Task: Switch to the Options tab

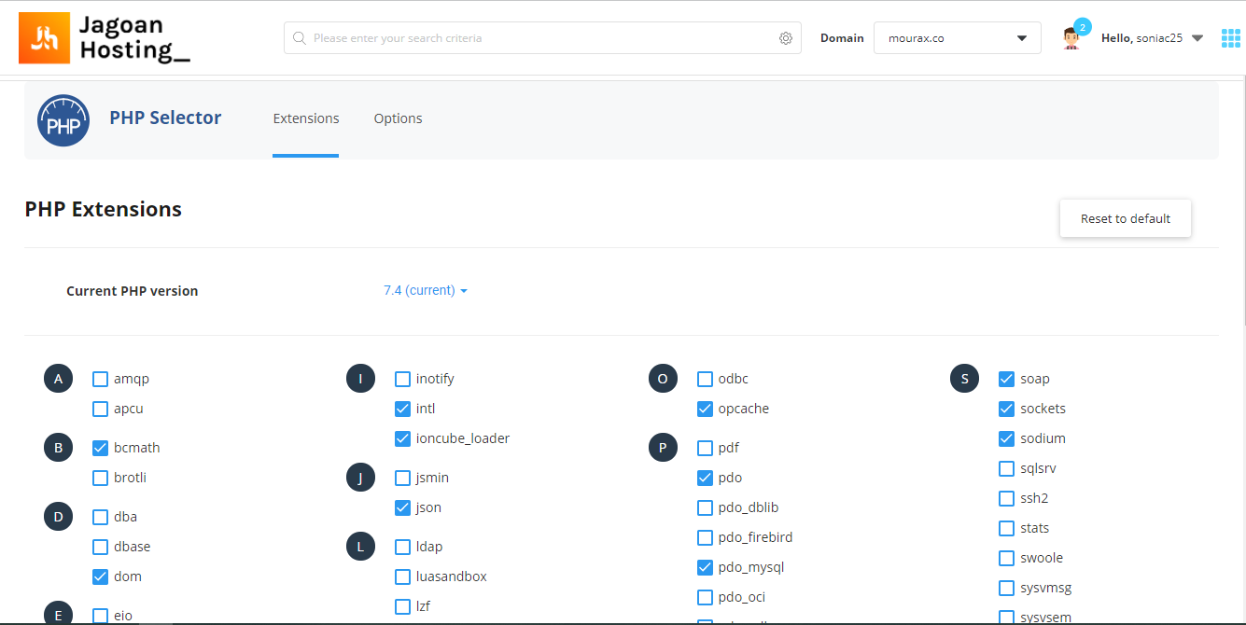Action: coord(399,118)
